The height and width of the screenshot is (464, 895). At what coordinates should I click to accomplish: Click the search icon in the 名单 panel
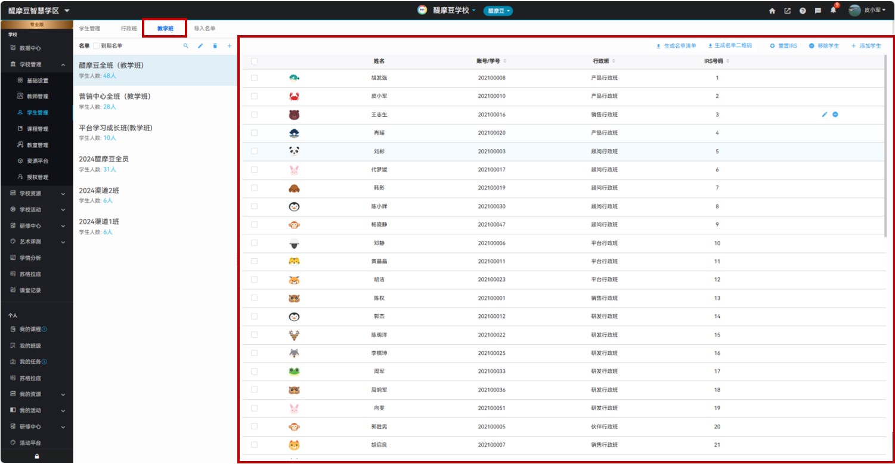coord(185,46)
